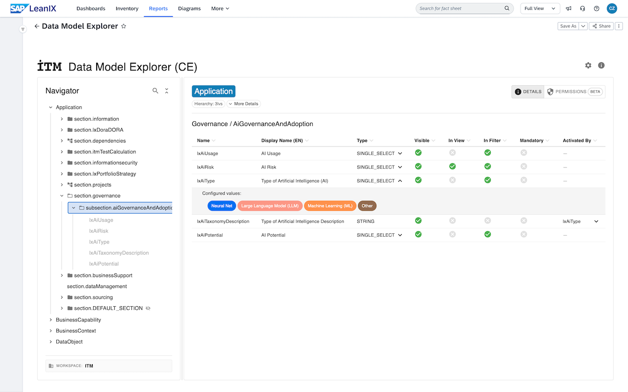
Task: Open Data Model Explorer settings gear
Action: click(588, 65)
